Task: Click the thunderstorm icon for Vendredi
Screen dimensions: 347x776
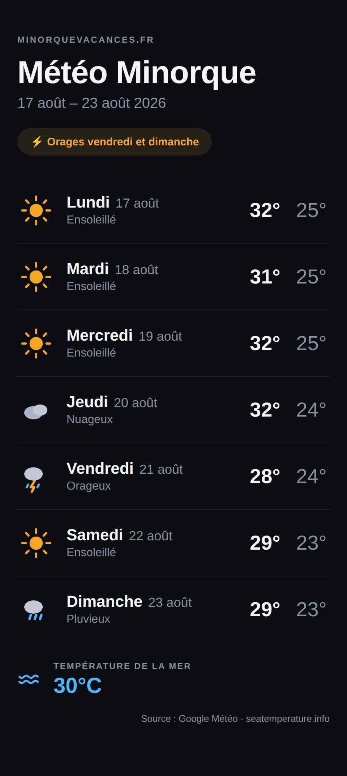Action: click(33, 479)
